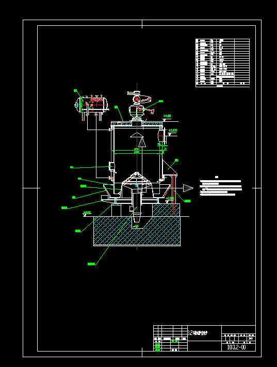
Task: Click the parts list table at top right
Action: [x=222, y=63]
